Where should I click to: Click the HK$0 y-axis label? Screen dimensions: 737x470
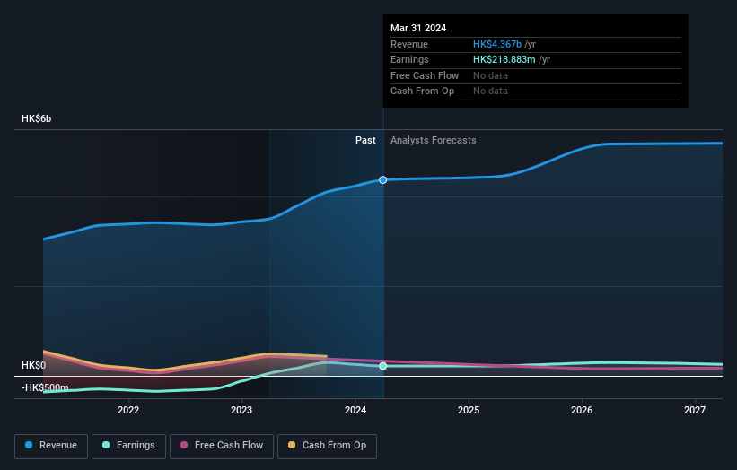[34, 365]
